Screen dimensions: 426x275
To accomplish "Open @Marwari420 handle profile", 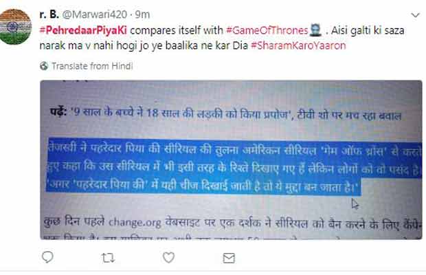I will point(95,14).
